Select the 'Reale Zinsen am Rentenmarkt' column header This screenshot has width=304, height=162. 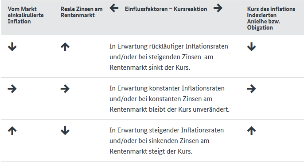[82, 12]
